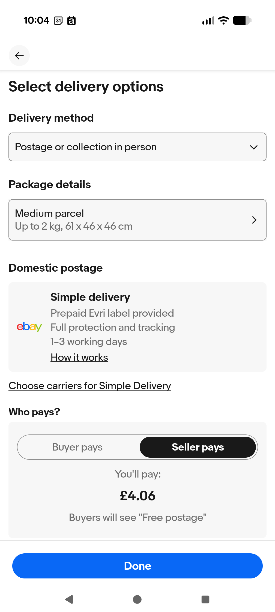Viewport: 275px width, 612px height.
Task: Tap the Wi-Fi status icon
Action: (x=224, y=20)
